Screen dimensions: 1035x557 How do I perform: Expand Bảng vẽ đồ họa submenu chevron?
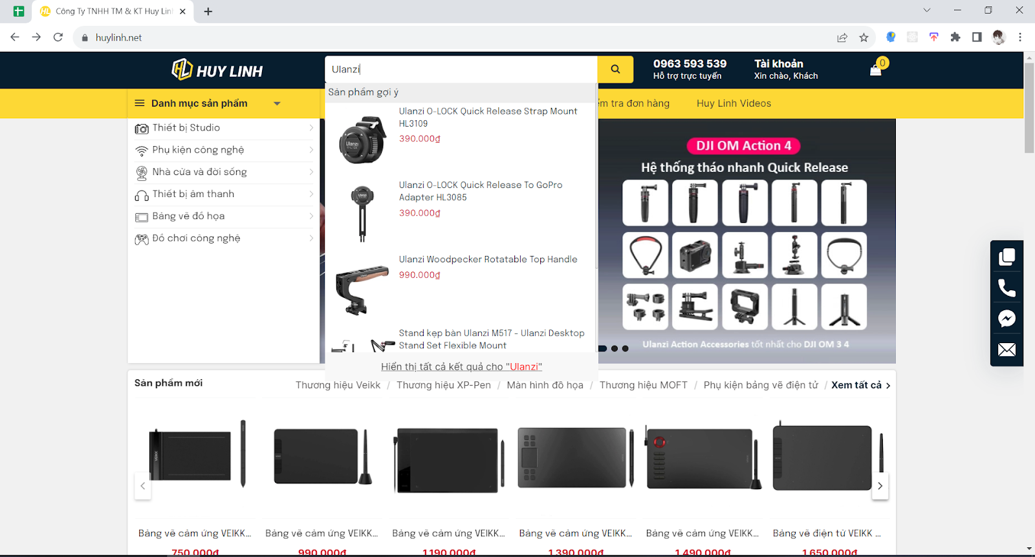(x=311, y=216)
